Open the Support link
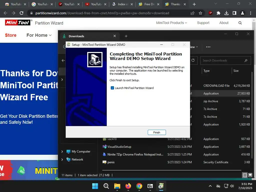The height and width of the screenshot is (192, 256). (x=203, y=23)
